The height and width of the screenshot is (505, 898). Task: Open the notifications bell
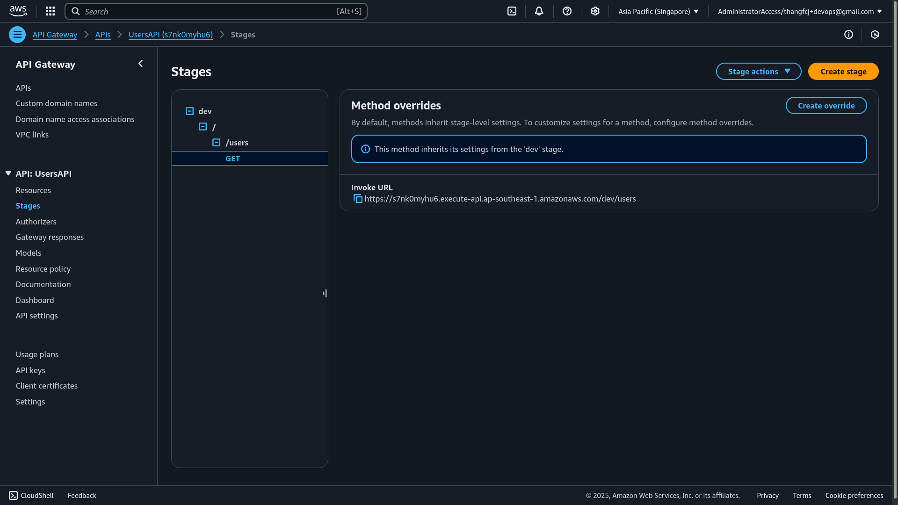pos(539,11)
